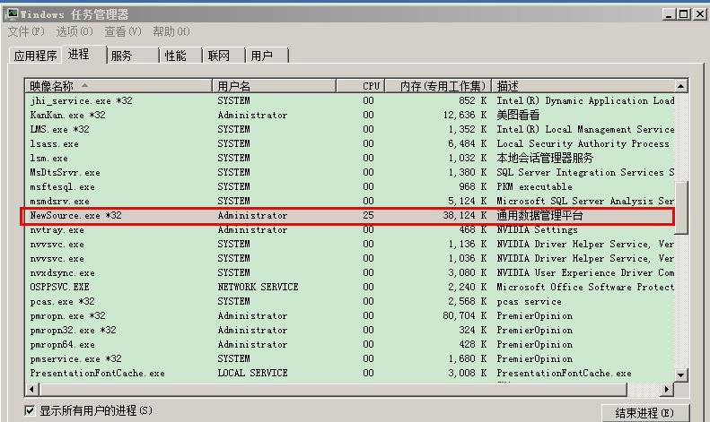Image resolution: width=710 pixels, height=422 pixels.
Task: Click the Task Manager title bar icon
Action: click(x=12, y=14)
